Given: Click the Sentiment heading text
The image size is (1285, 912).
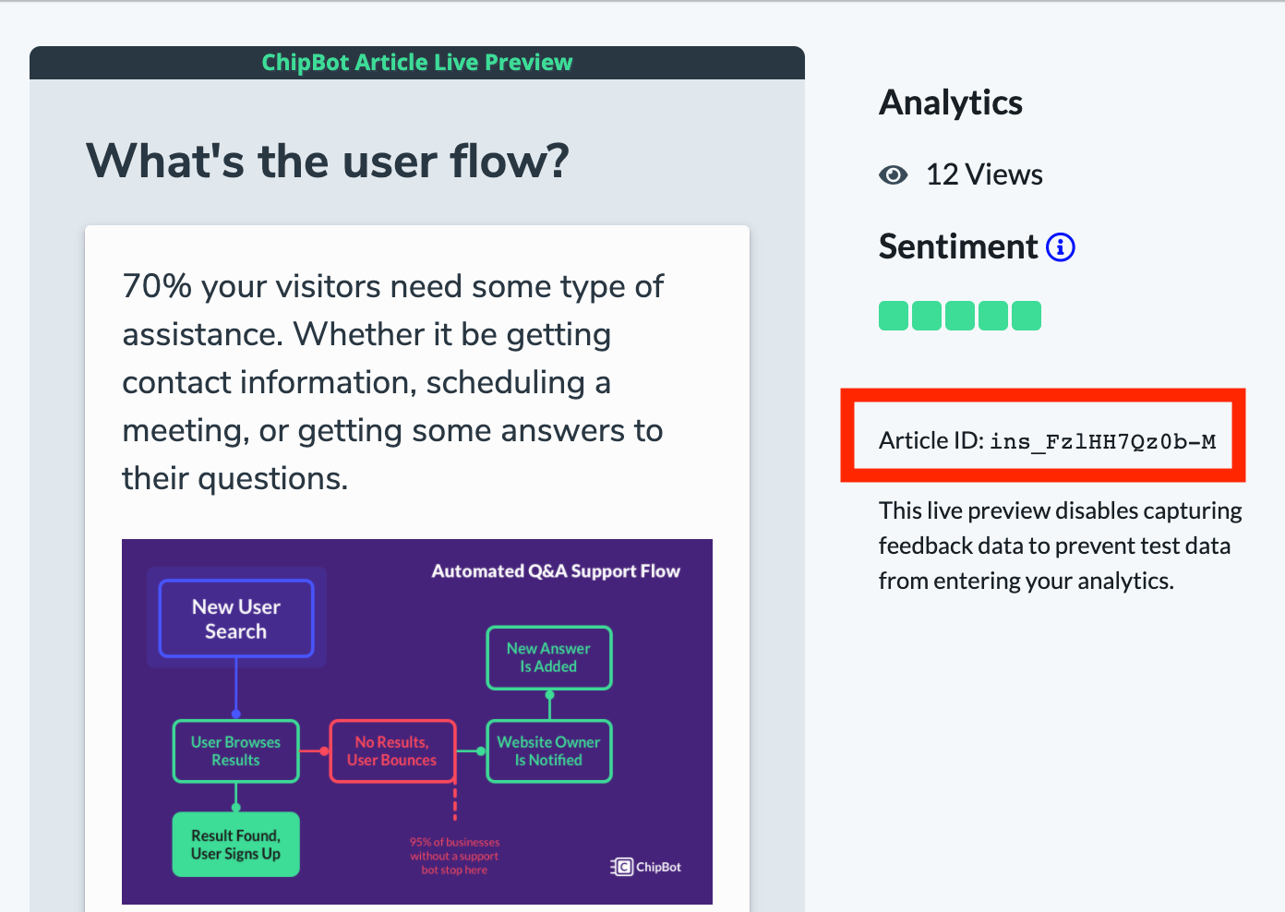Looking at the screenshot, I should tap(958, 247).
